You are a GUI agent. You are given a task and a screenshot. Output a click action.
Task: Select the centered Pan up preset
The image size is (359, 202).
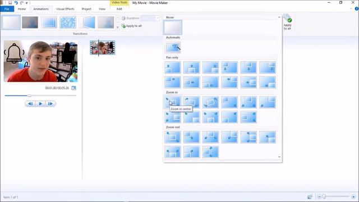[x=192, y=67]
